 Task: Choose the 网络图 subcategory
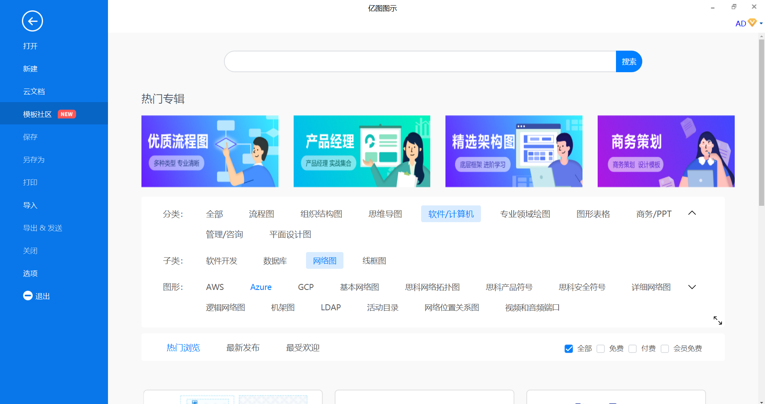(325, 261)
